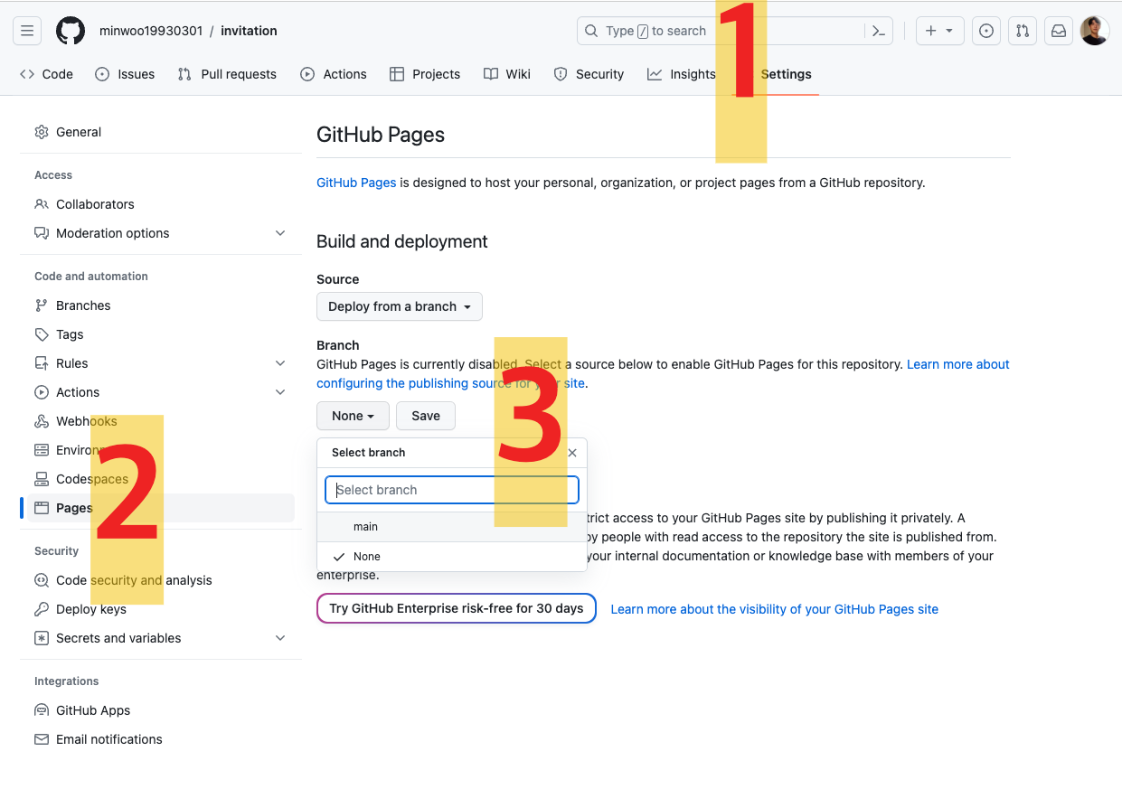Screen dimensions: 1122x789
Task: Click the Save button
Action: click(x=426, y=416)
